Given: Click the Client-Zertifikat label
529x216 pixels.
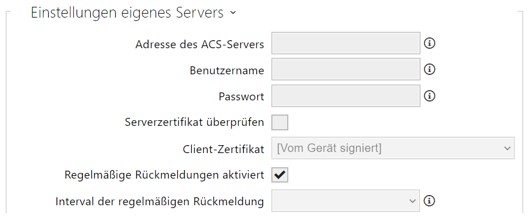Looking at the screenshot, I should point(223,149).
